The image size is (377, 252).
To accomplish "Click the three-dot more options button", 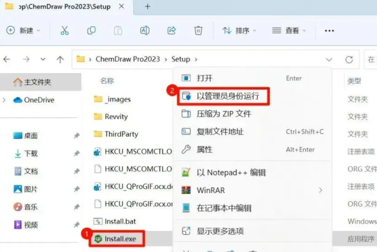I will [329, 30].
